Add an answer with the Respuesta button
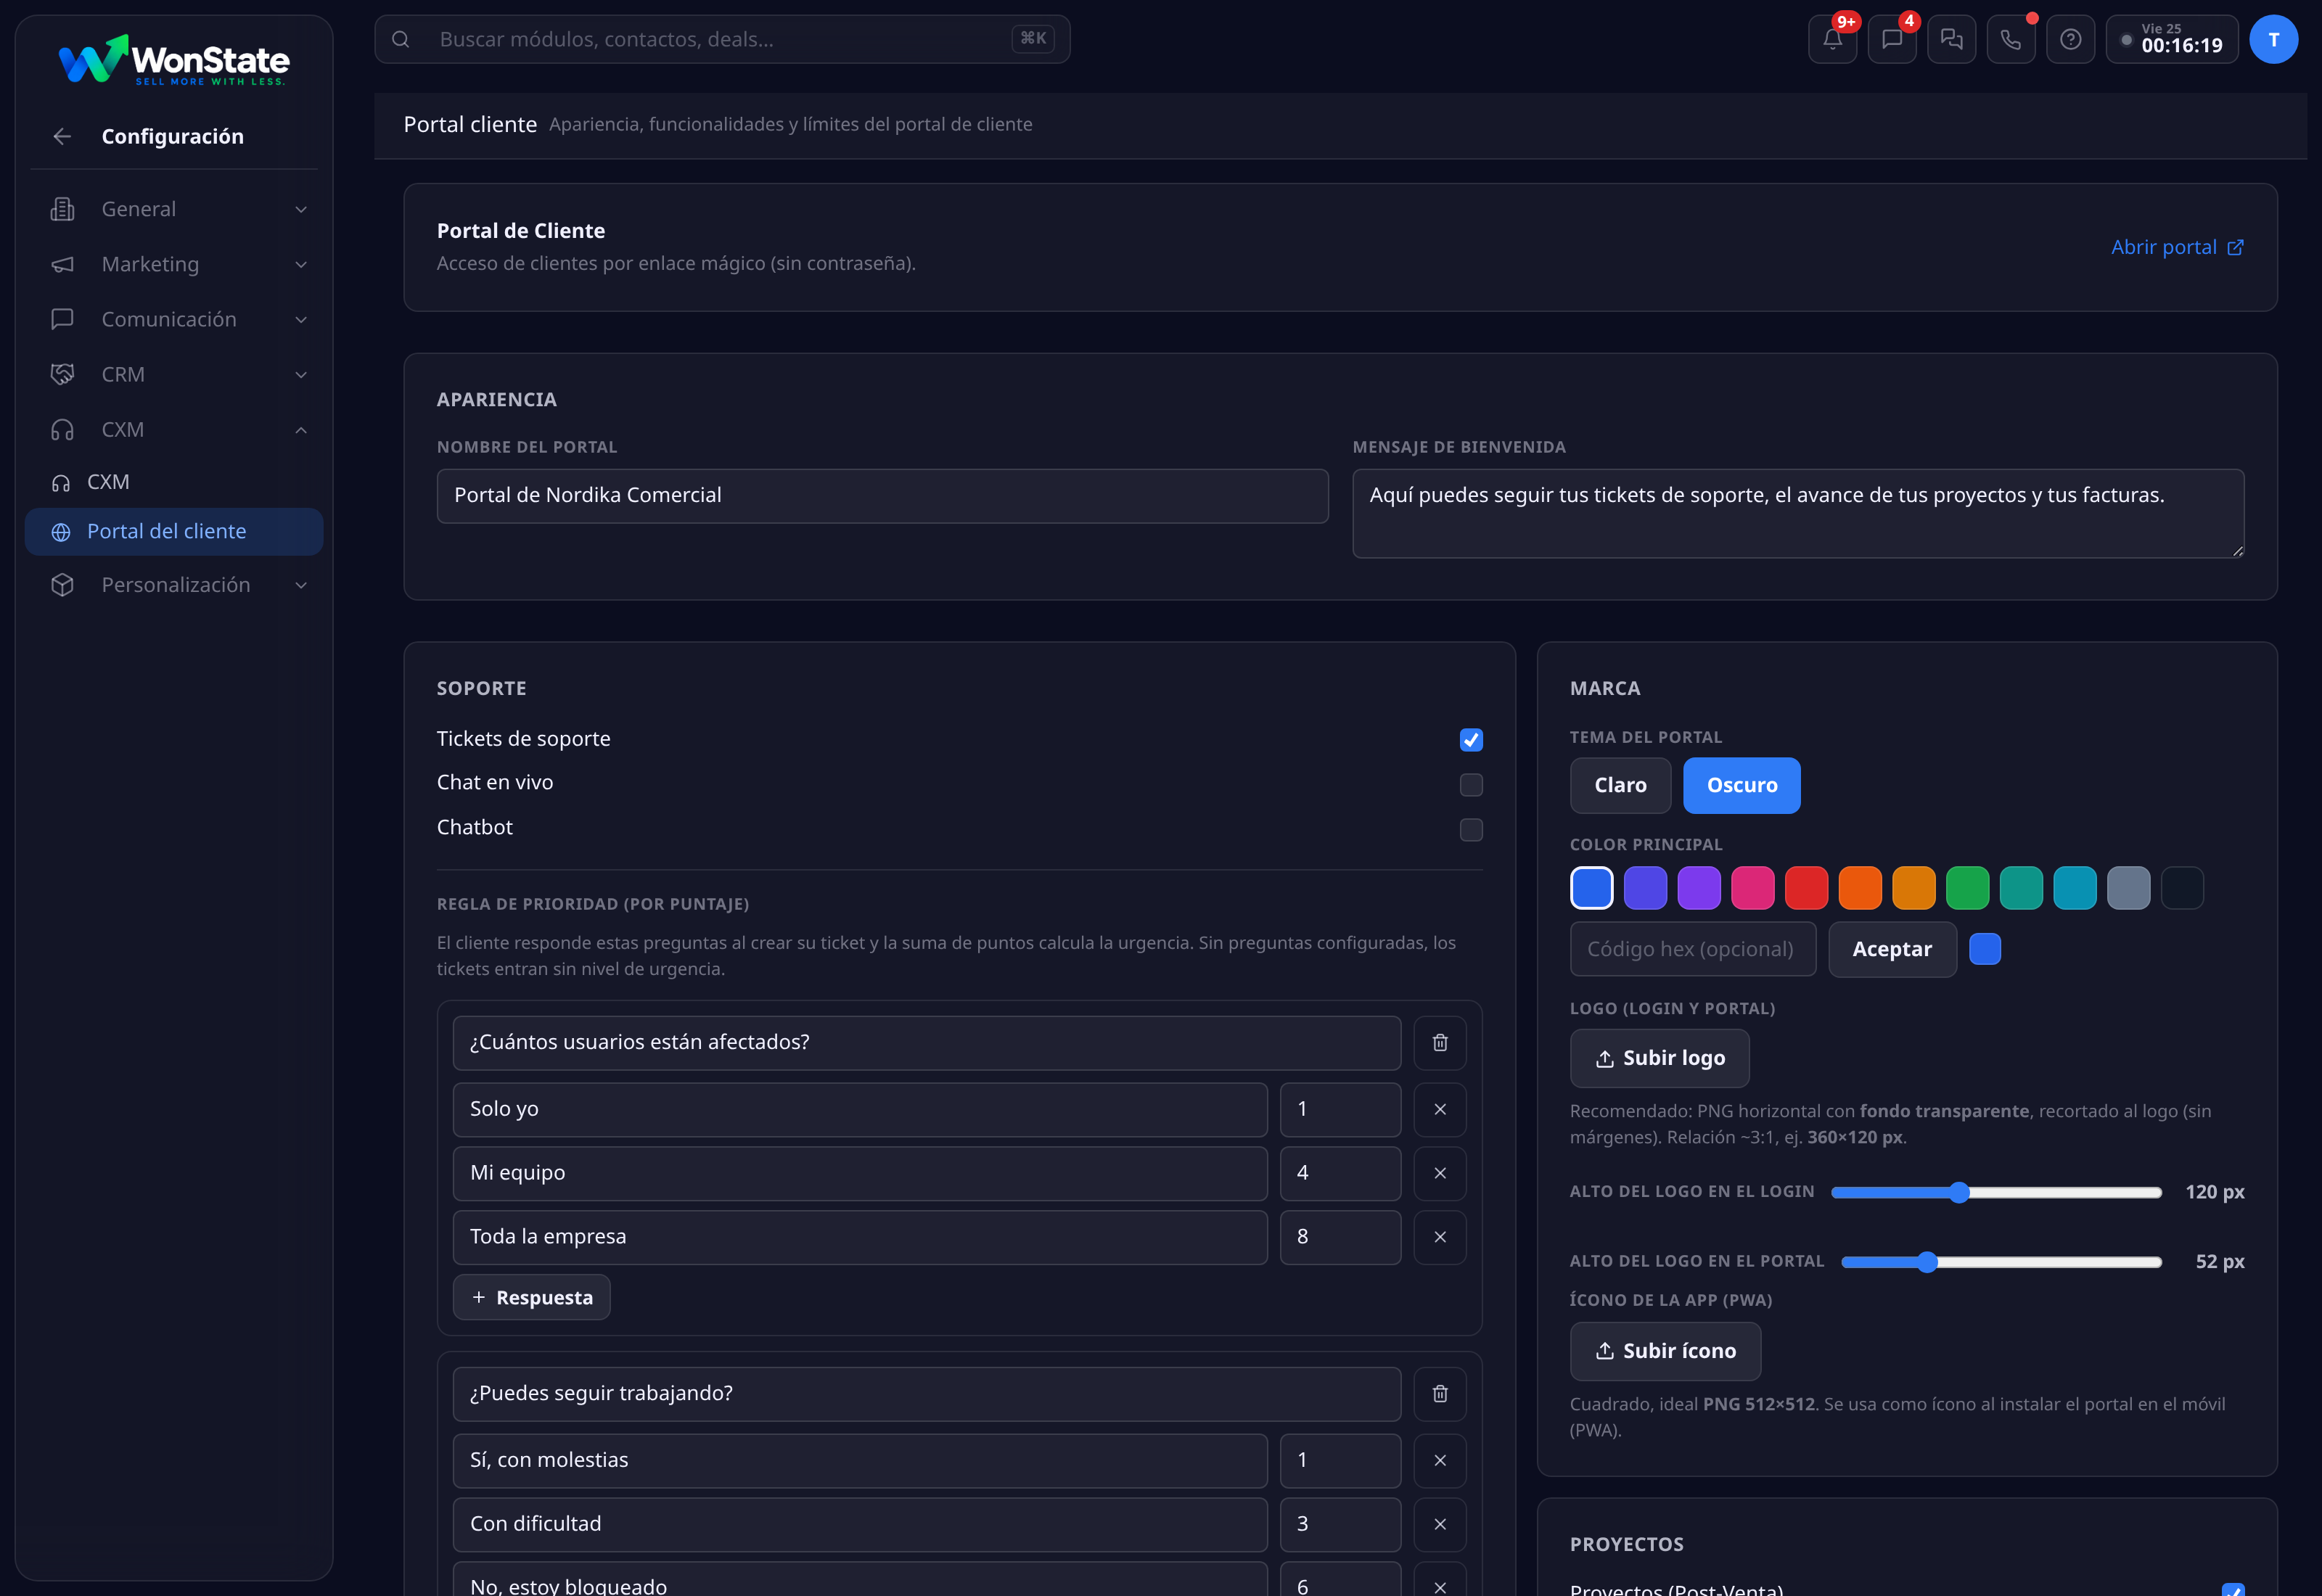This screenshot has height=1596, width=2322. [x=531, y=1297]
